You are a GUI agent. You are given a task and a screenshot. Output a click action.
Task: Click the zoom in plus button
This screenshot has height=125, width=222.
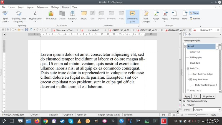tap(207, 115)
